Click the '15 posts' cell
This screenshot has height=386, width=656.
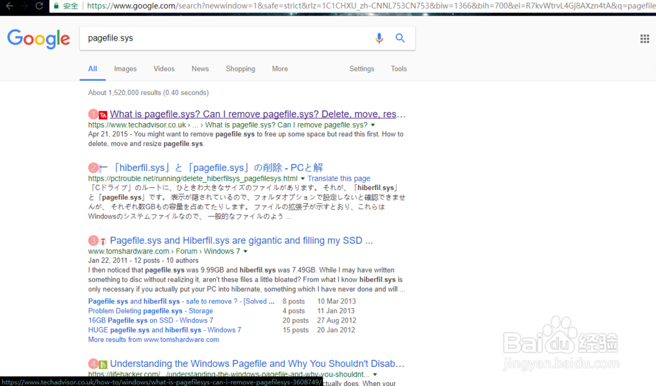tap(295, 330)
